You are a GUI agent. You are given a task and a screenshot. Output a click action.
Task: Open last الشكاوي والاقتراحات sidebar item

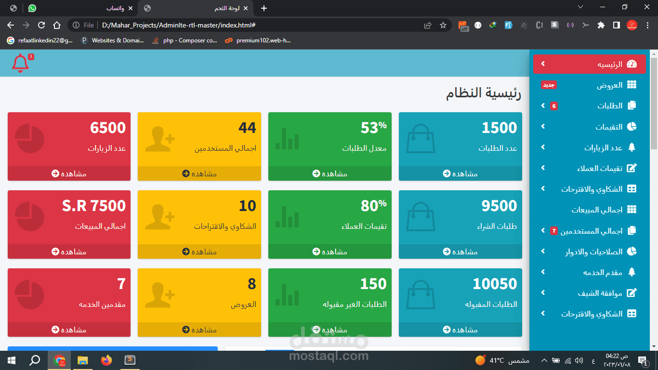(590, 314)
